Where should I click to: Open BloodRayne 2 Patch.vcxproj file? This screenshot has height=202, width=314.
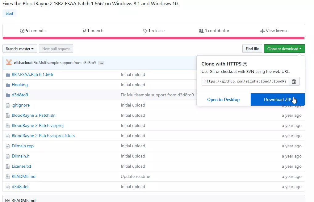38,126
